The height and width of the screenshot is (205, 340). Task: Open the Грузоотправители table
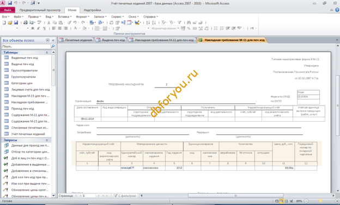25,70
